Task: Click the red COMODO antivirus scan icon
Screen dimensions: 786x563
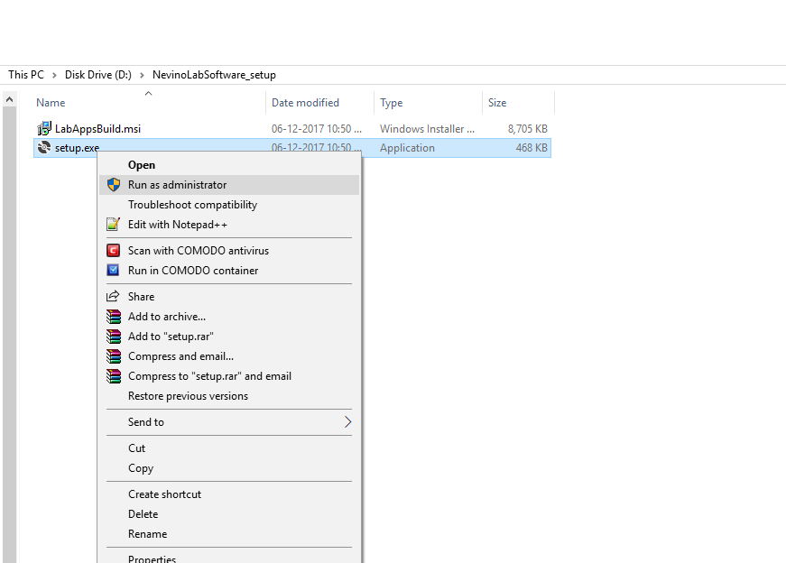Action: tap(113, 251)
